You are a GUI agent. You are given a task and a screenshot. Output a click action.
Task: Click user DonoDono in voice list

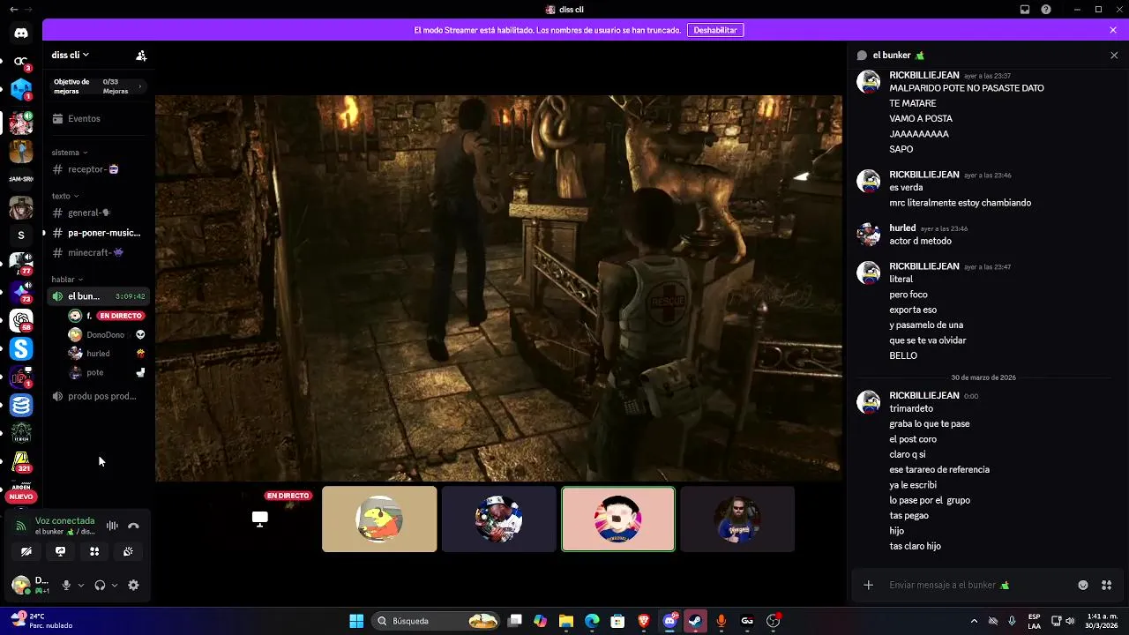pyautogui.click(x=106, y=335)
